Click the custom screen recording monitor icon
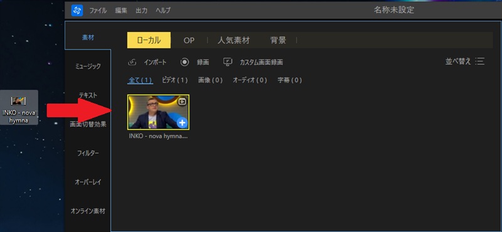The height and width of the screenshot is (232, 502). click(x=228, y=62)
